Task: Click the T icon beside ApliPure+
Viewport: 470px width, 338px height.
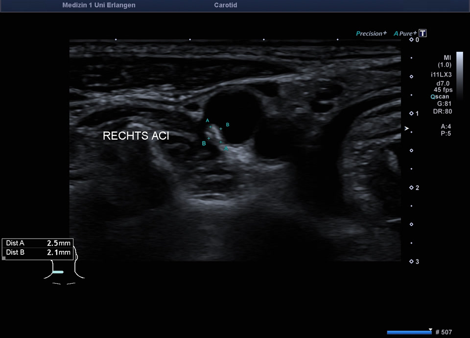Action: [423, 33]
